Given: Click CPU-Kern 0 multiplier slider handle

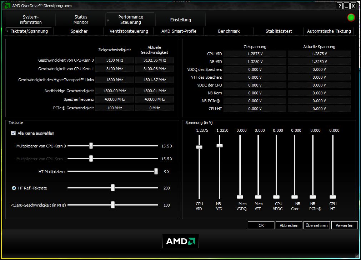Looking at the screenshot, I should tap(91, 146).
